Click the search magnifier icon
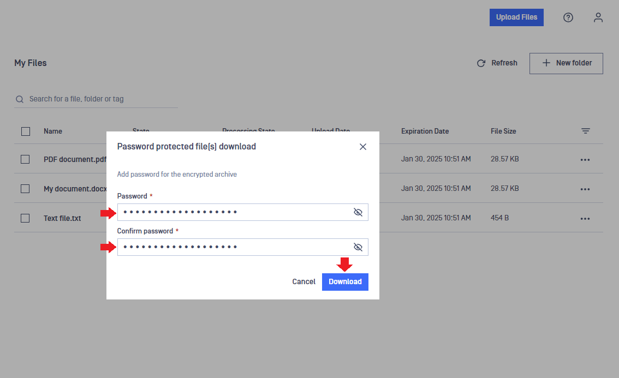 [x=20, y=99]
